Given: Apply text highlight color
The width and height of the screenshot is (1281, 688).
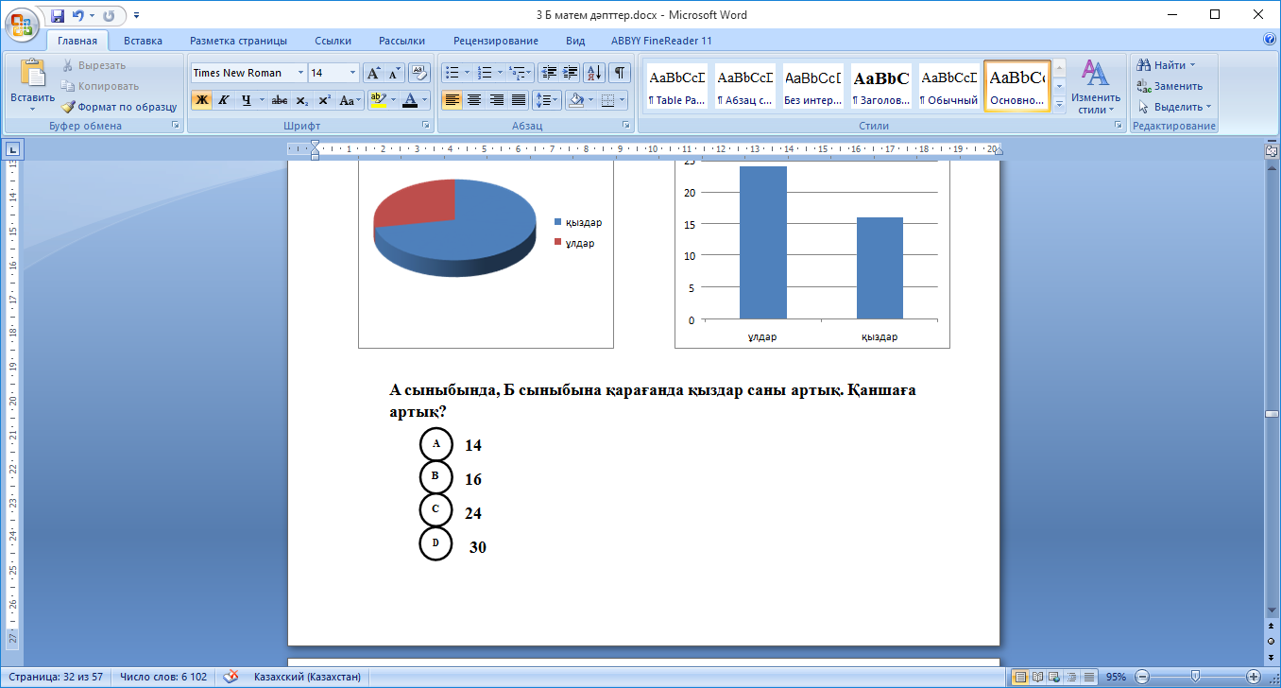Looking at the screenshot, I should pyautogui.click(x=377, y=100).
